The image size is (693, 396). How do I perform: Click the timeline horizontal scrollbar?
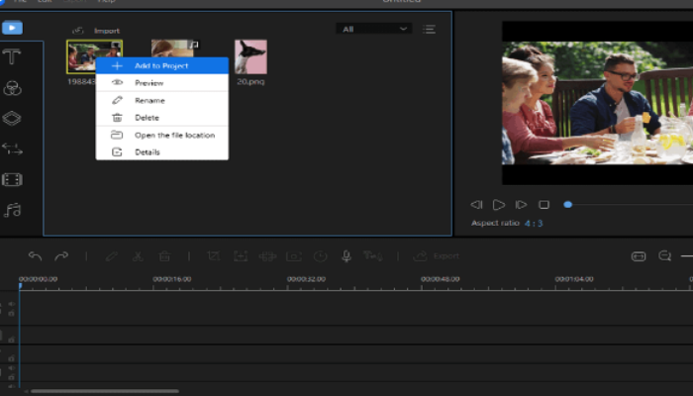coord(105,391)
